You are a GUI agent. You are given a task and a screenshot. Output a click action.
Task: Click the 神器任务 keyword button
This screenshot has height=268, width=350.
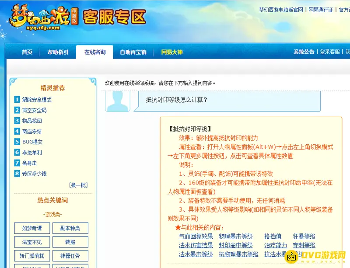[70, 256]
